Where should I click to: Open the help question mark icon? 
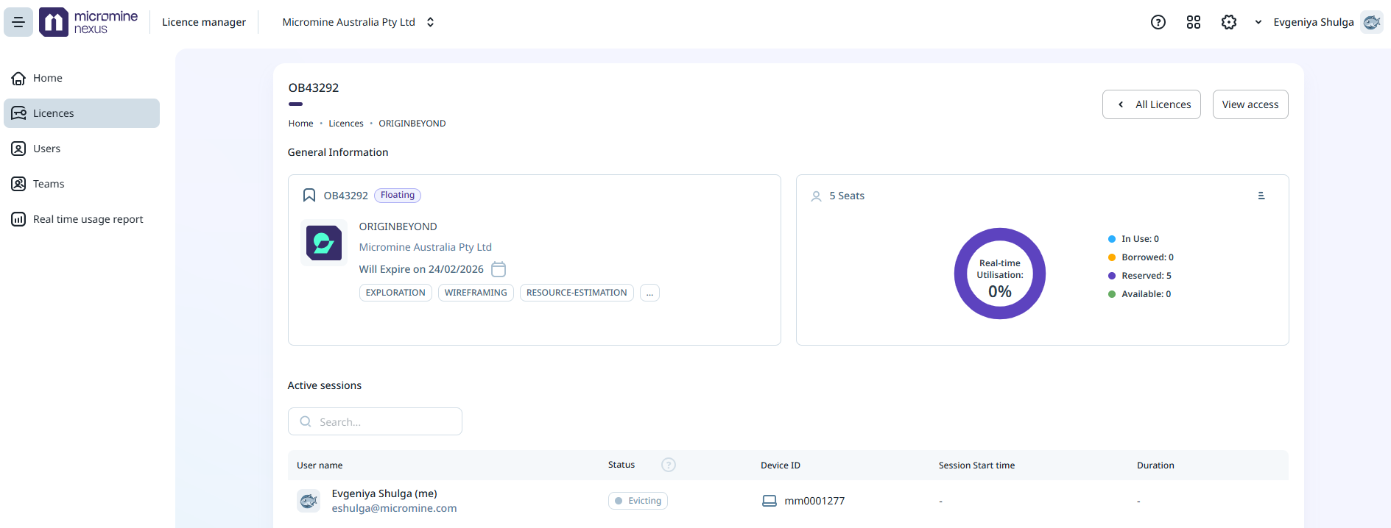click(x=1158, y=22)
